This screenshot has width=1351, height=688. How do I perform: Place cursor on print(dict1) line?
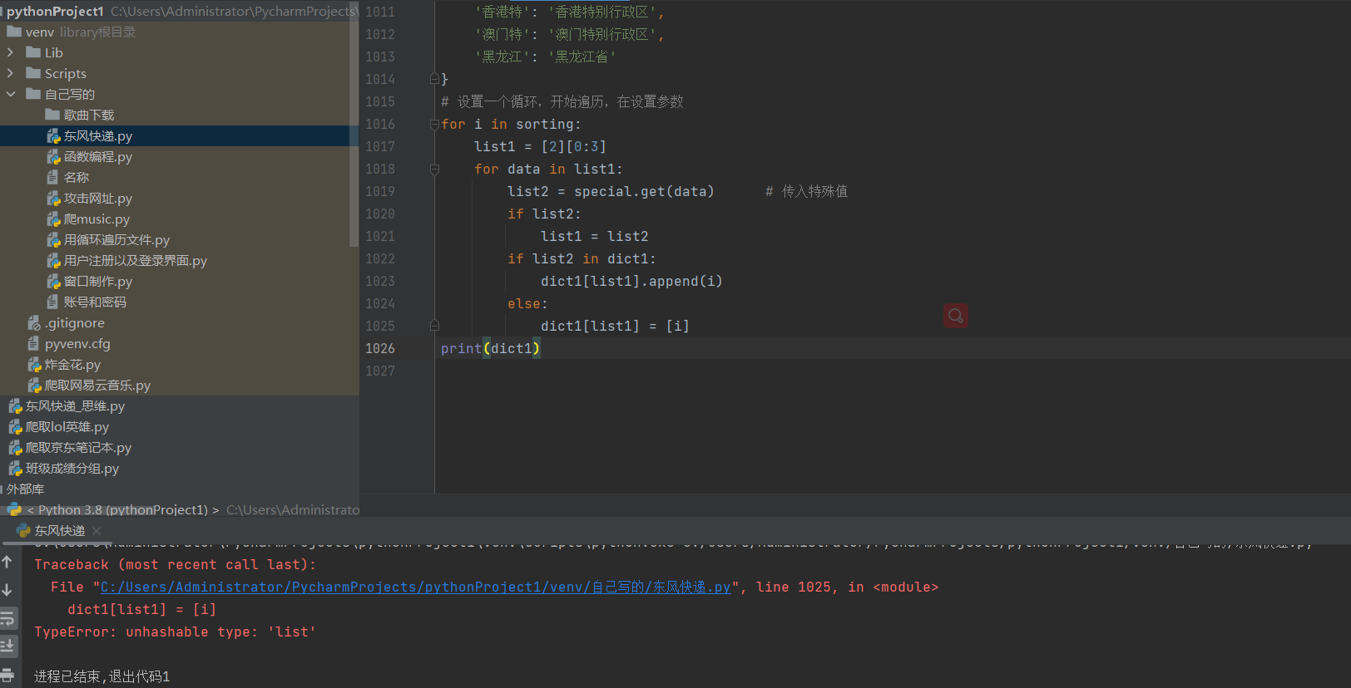491,348
